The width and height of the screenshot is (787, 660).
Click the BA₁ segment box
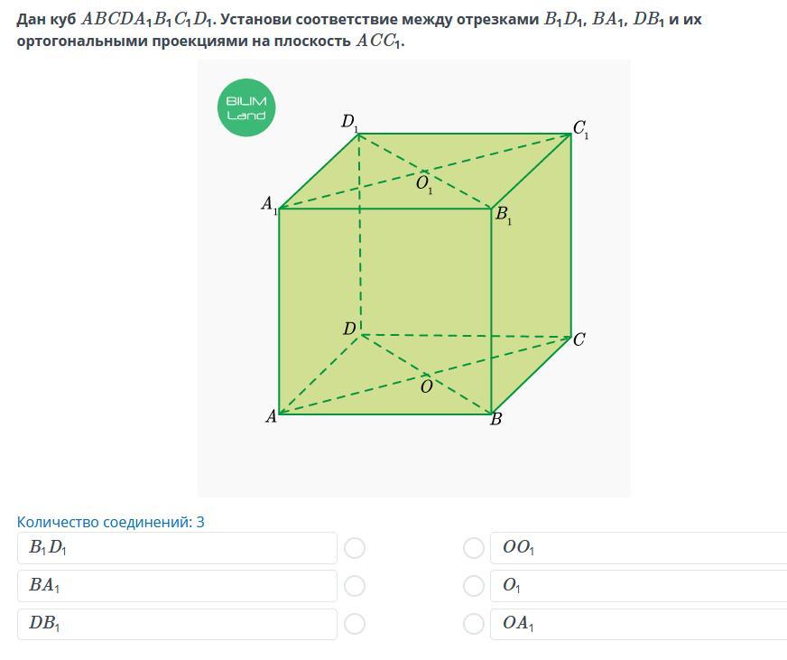click(x=177, y=586)
